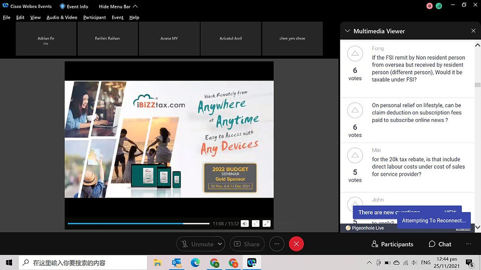The width and height of the screenshot is (481, 270).
Task: Open the Edit menu
Action: 20,17
